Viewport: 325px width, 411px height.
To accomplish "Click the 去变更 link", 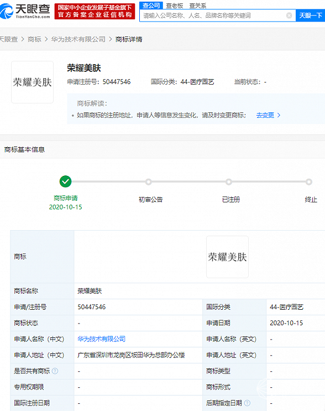I will [x=268, y=115].
